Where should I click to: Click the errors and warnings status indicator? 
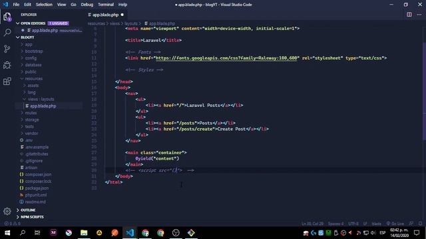pos(12,224)
